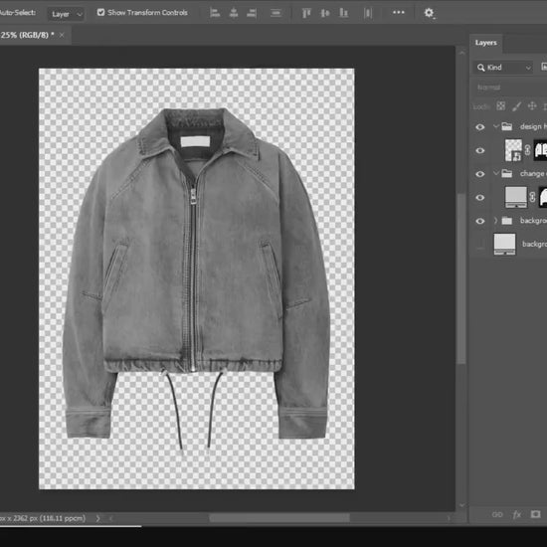Align left edges of selected layers
547x547 pixels.
(x=215, y=13)
